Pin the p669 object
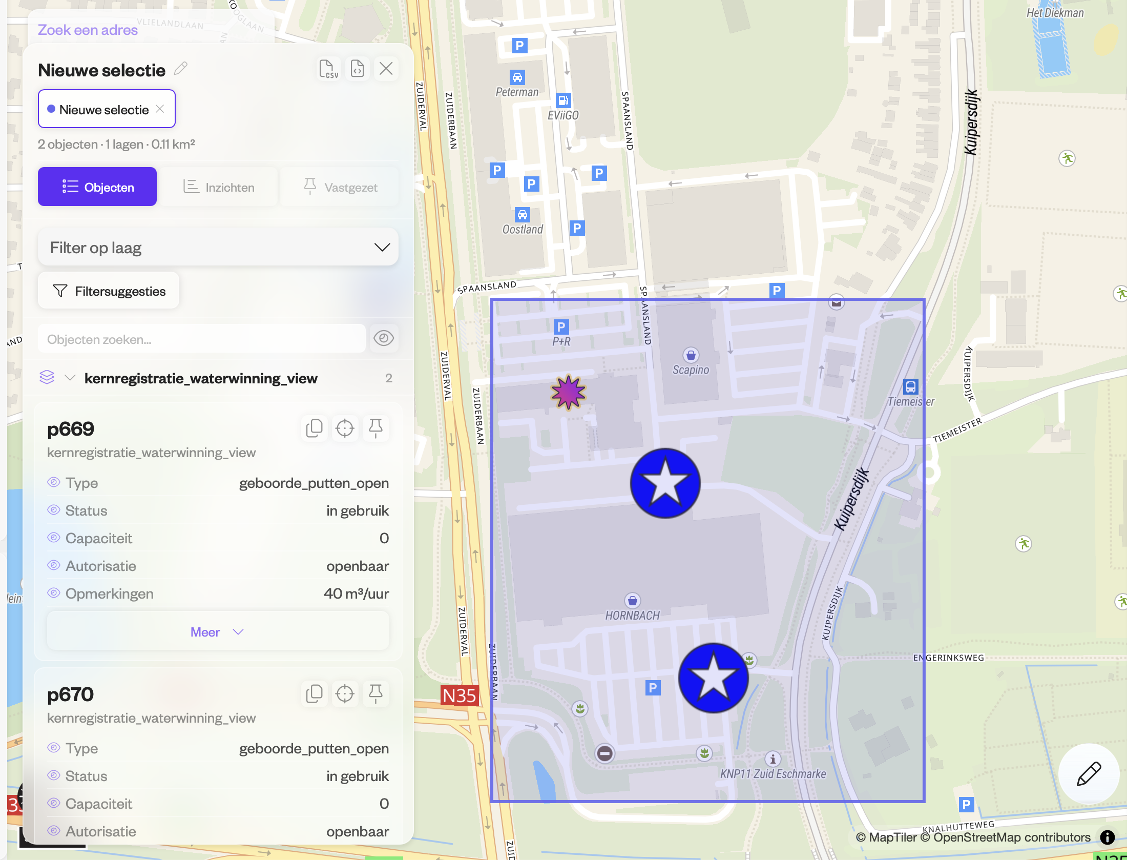Viewport: 1127px width, 860px height. click(375, 428)
